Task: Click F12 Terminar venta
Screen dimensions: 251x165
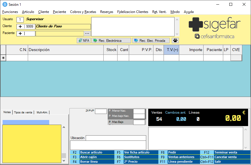Action: click(x=226, y=152)
